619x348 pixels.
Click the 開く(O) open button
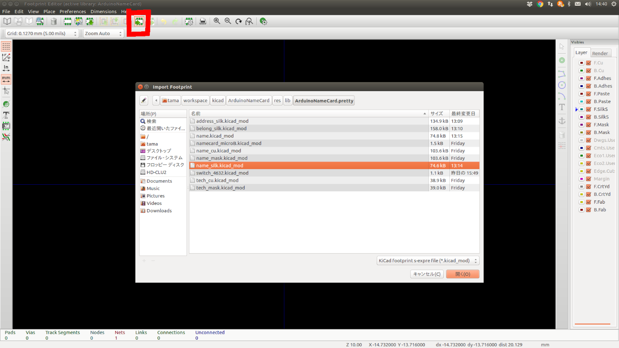(463, 274)
